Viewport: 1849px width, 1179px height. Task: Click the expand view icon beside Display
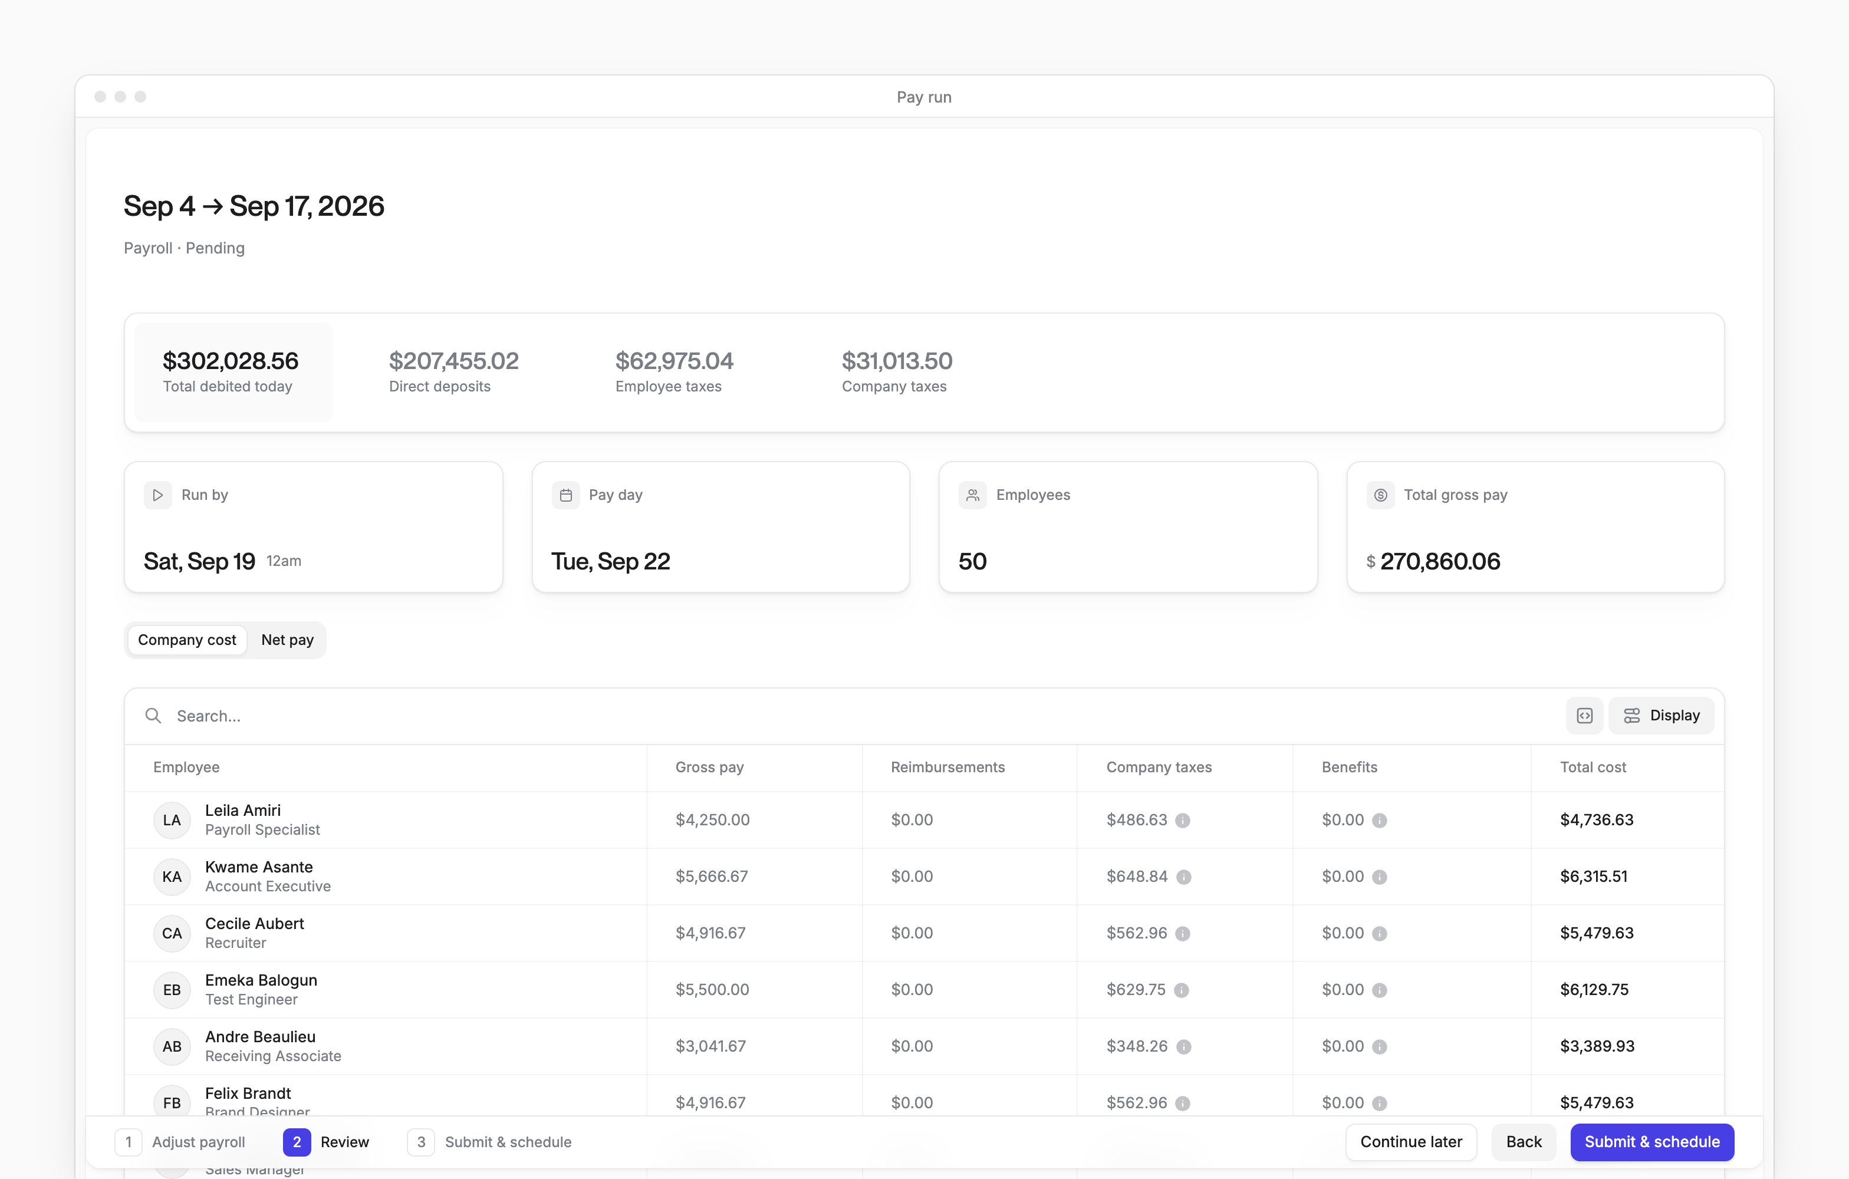click(1584, 716)
